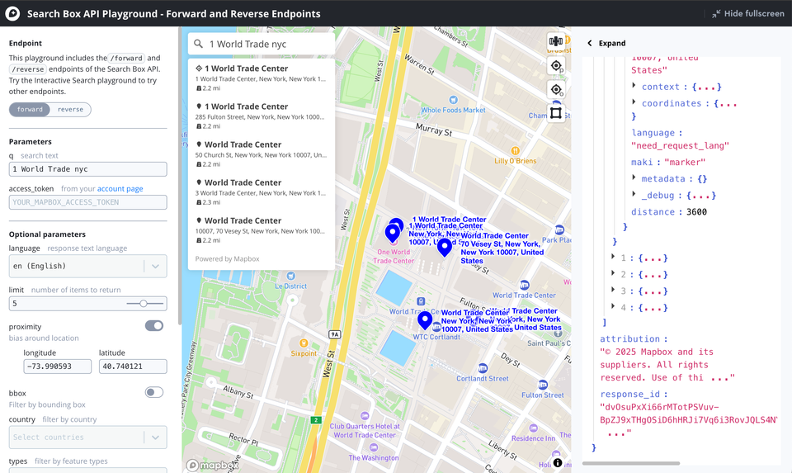Click the limit slider handle
Image resolution: width=792 pixels, height=473 pixels.
click(144, 304)
